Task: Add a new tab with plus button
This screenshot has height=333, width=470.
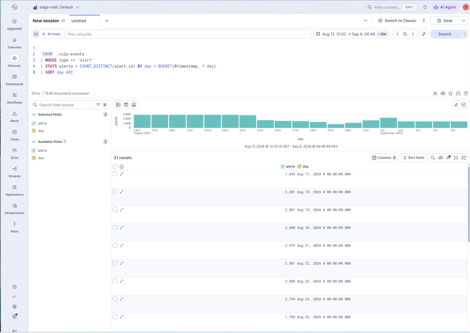Action: (107, 21)
